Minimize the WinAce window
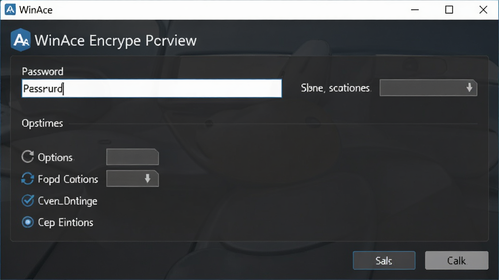 415,10
